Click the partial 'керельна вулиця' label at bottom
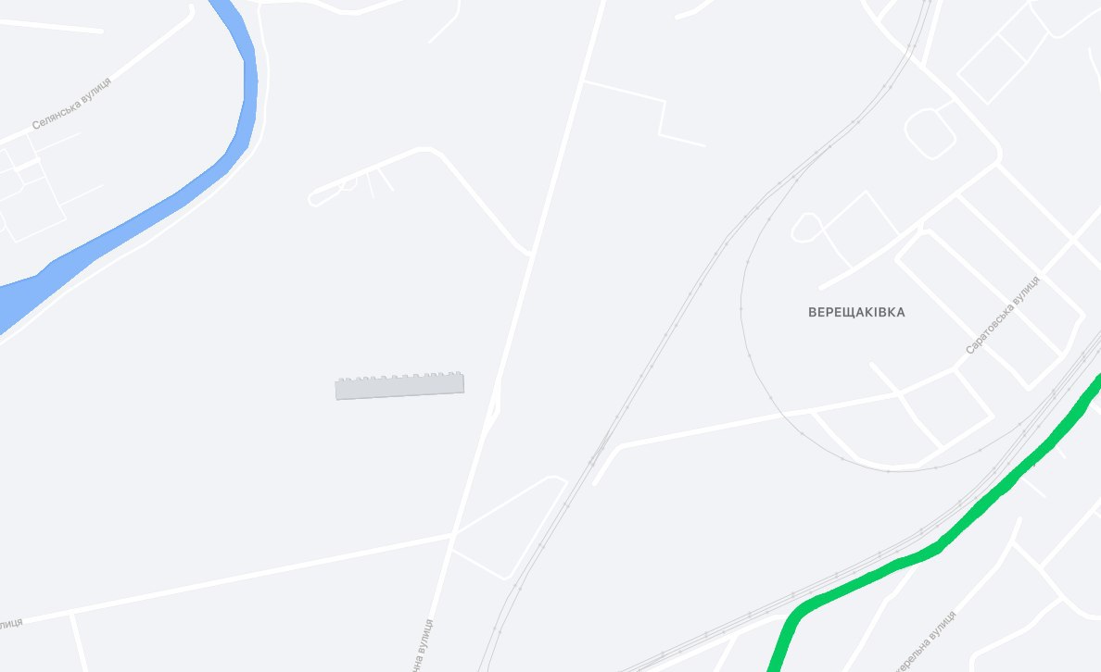The image size is (1101, 672). 926,641
